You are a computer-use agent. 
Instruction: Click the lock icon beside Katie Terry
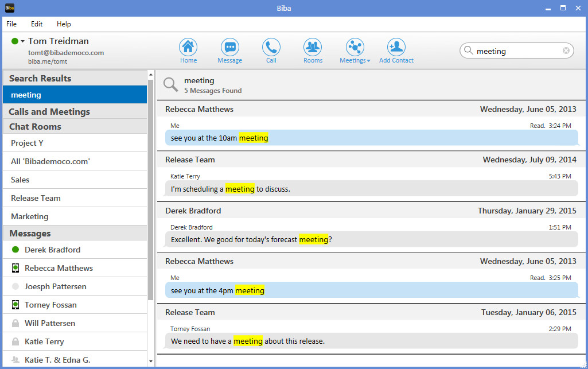15,341
